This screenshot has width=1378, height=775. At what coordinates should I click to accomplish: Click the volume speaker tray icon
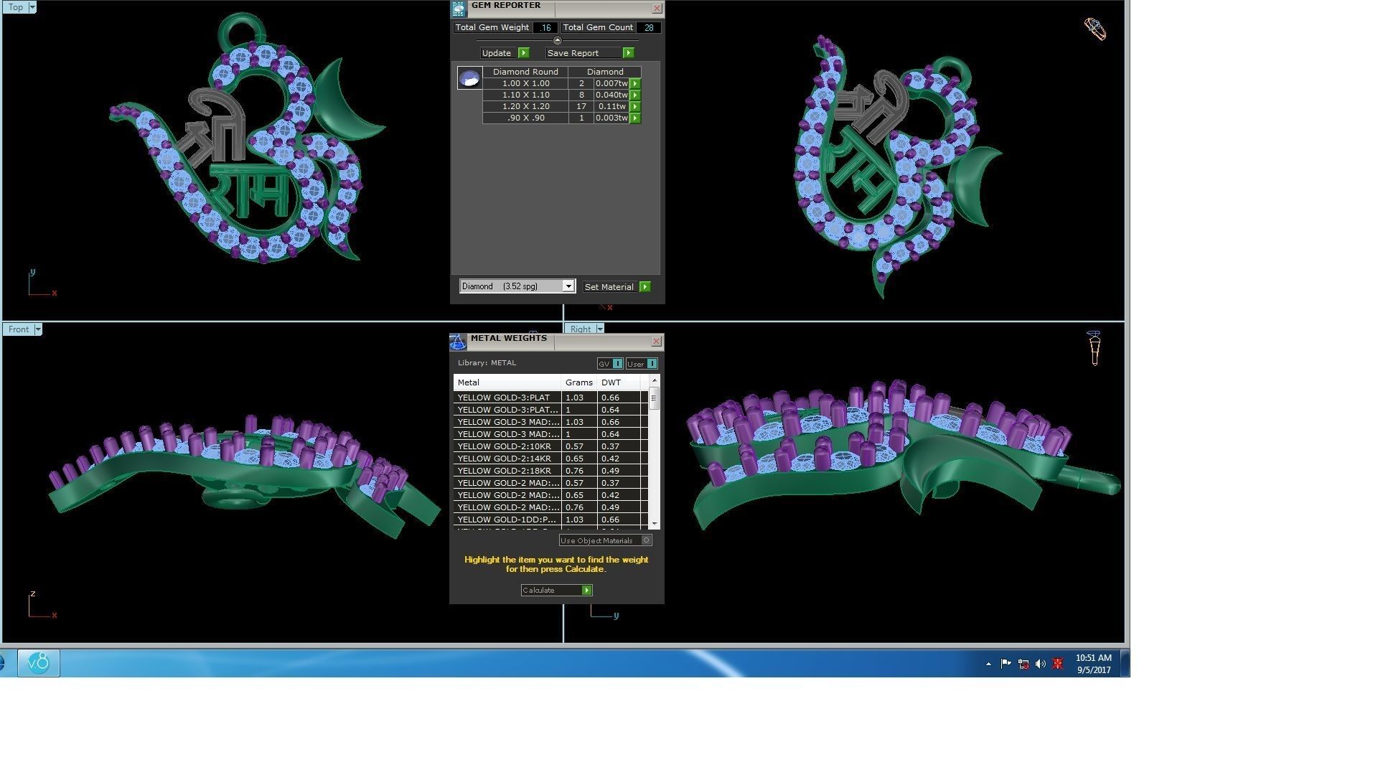point(1040,664)
